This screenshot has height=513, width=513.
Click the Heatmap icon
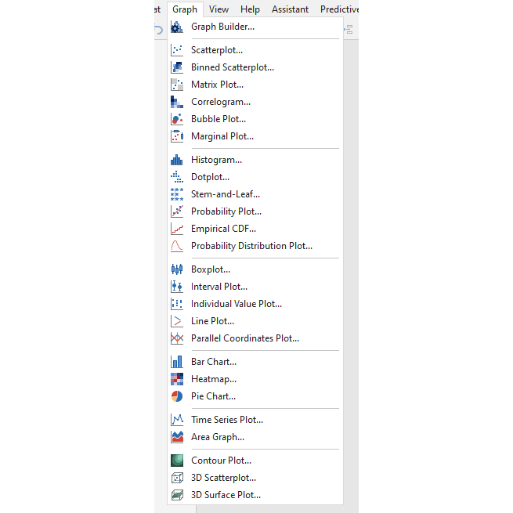click(x=177, y=379)
